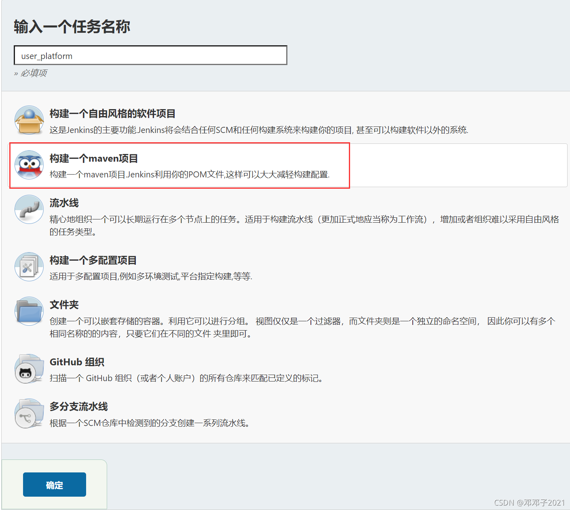The width and height of the screenshot is (570, 510).
Task: Select 构建一个自由风格的软件项目 title
Action: point(112,114)
